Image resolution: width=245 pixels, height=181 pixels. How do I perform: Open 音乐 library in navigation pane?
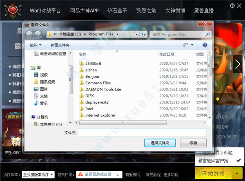[x=40, y=103]
